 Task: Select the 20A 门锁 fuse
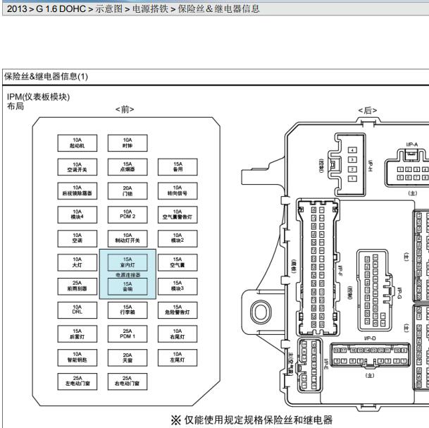[128, 191]
